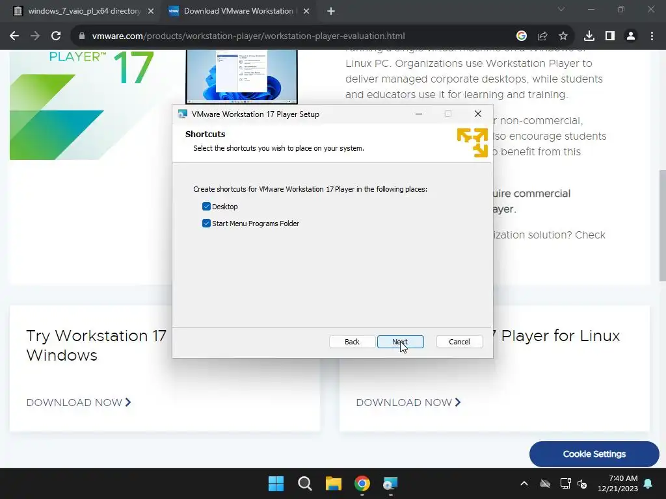Share this page icon

tap(542, 36)
